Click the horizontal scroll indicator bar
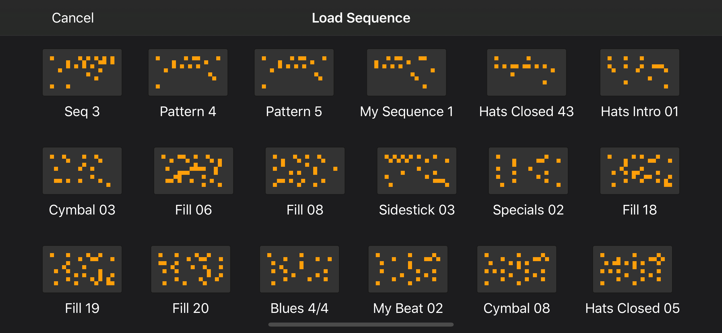 point(361,325)
